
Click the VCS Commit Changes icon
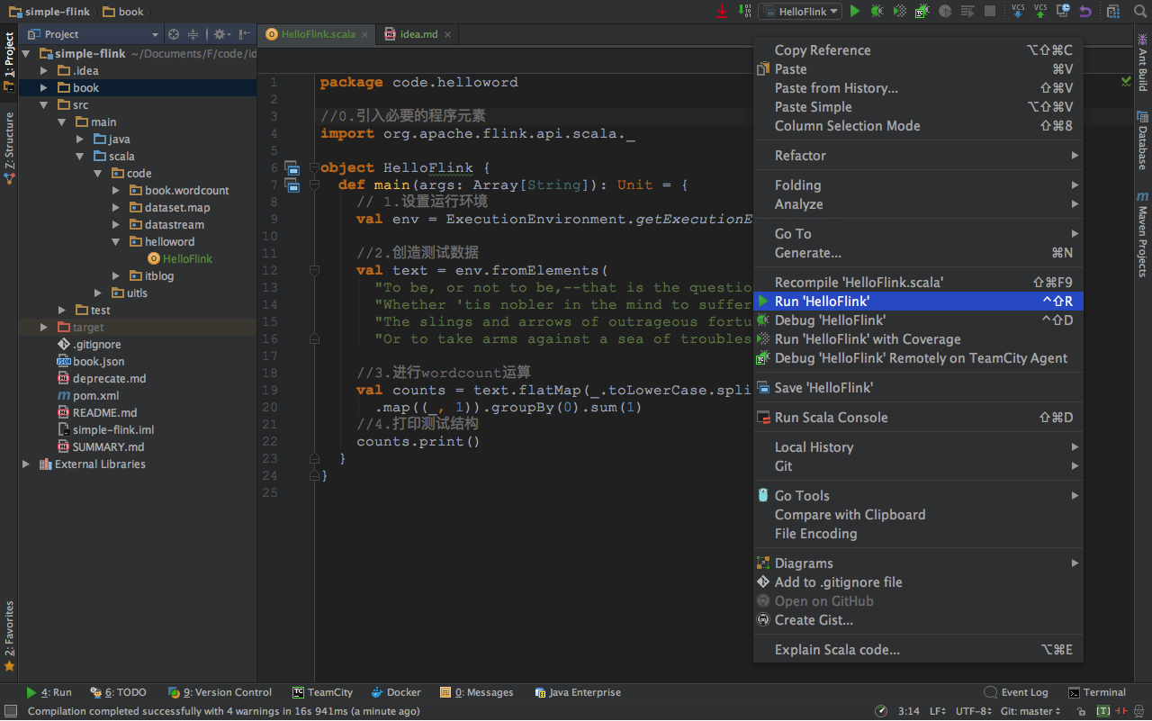pyautogui.click(x=1040, y=11)
